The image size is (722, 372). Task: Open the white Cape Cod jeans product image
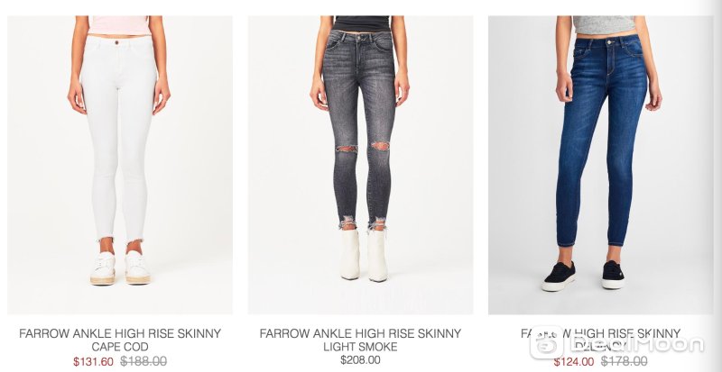click(120, 165)
